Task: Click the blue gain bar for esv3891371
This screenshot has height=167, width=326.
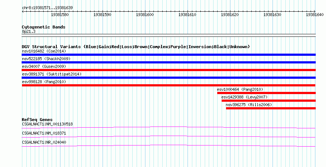Action: coord(168,78)
